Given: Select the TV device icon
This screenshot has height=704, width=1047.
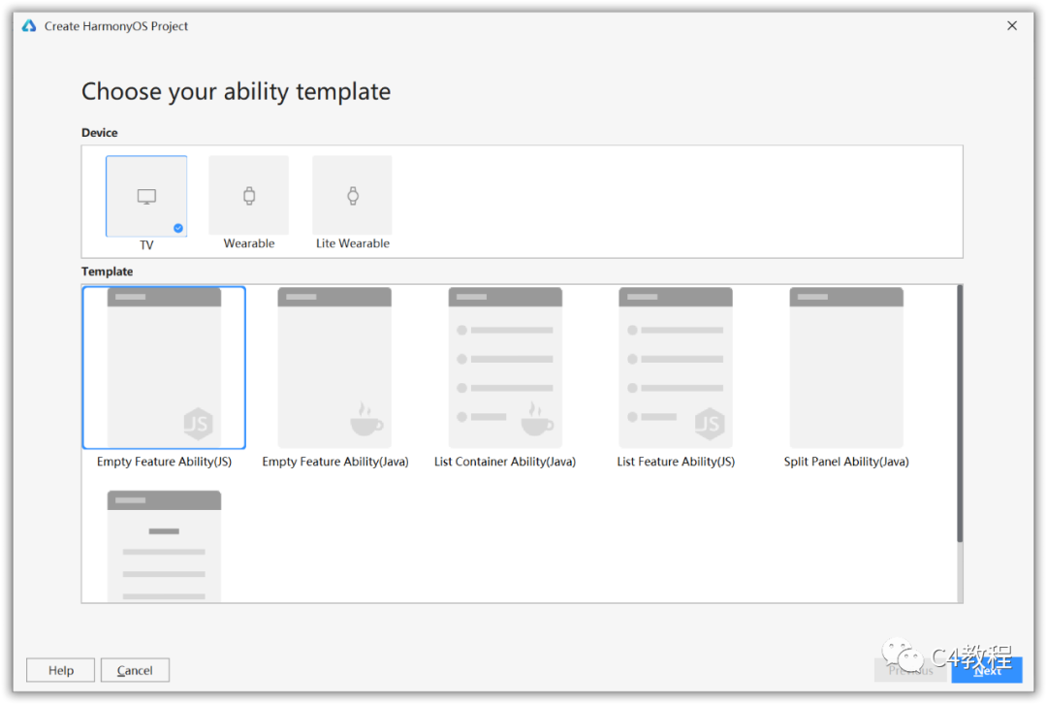Looking at the screenshot, I should click(x=146, y=197).
